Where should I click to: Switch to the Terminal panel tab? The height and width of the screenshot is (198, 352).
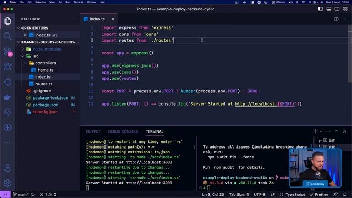pyautogui.click(x=155, y=131)
